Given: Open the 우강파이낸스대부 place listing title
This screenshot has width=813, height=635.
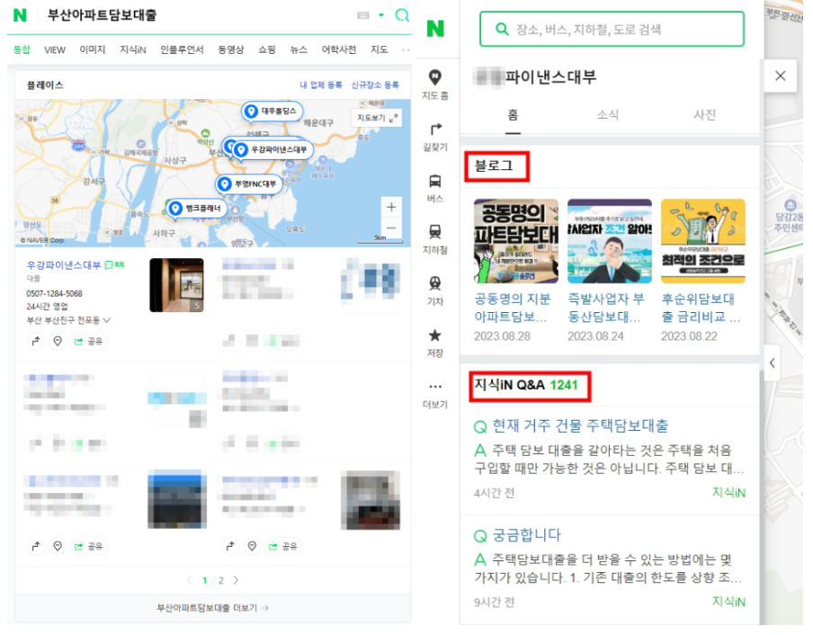Looking at the screenshot, I should click(63, 265).
